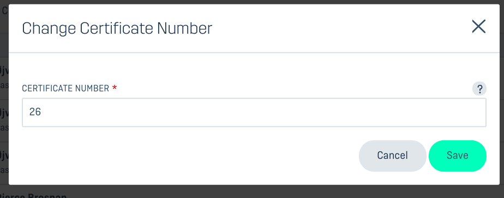The width and height of the screenshot is (504, 198).
Task: Dismiss the modal using the X icon
Action: 478,27
